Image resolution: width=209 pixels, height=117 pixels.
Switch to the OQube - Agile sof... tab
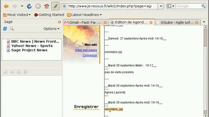(177, 22)
